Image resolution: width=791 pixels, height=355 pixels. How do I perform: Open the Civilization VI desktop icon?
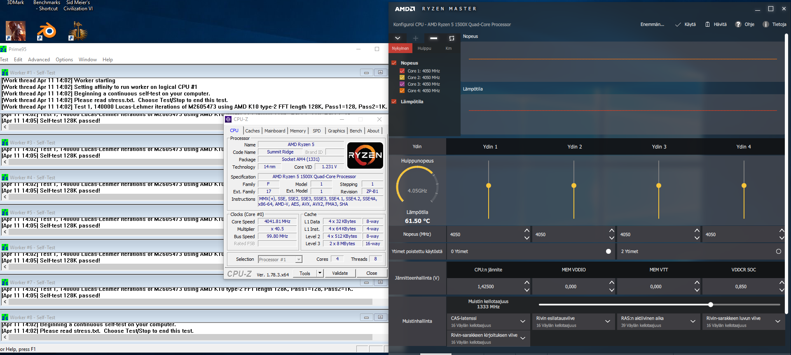[78, 31]
